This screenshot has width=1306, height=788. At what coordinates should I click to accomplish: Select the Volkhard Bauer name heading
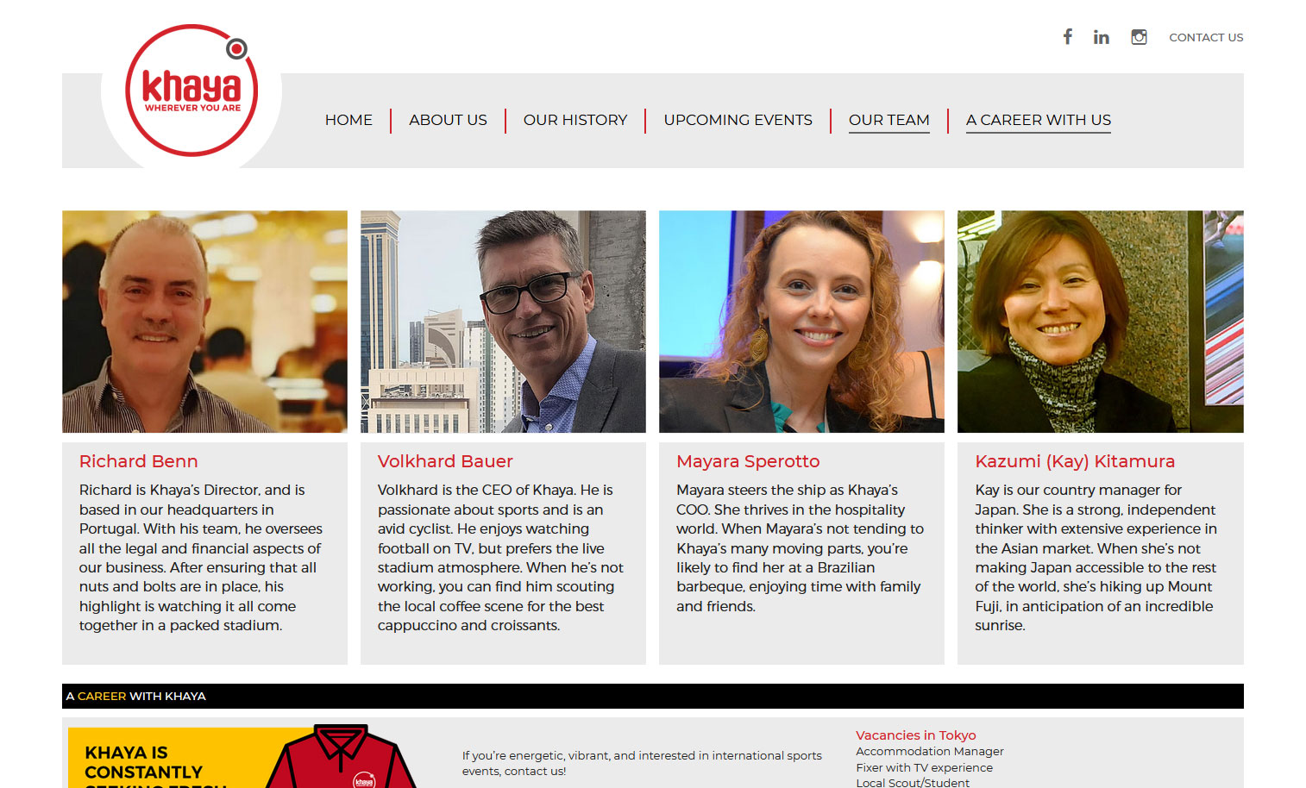coord(445,461)
